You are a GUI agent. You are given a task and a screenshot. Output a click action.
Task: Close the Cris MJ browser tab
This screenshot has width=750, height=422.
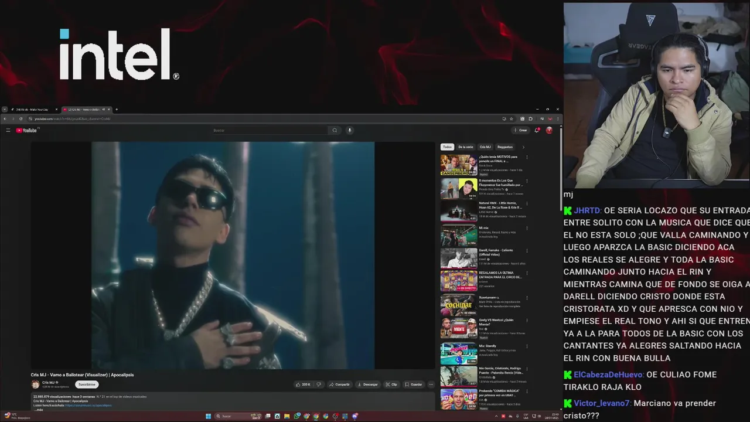tap(109, 110)
